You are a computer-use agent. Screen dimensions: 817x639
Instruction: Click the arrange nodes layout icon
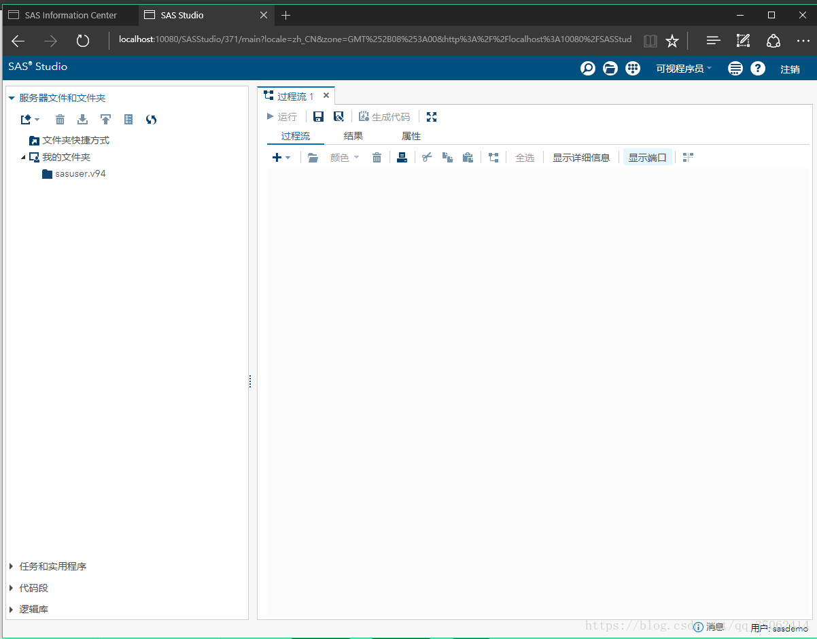point(493,158)
